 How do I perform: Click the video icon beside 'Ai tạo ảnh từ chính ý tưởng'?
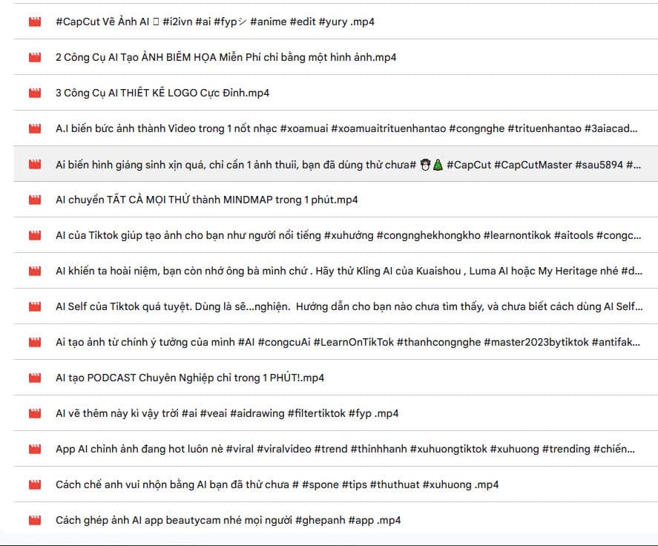[35, 342]
